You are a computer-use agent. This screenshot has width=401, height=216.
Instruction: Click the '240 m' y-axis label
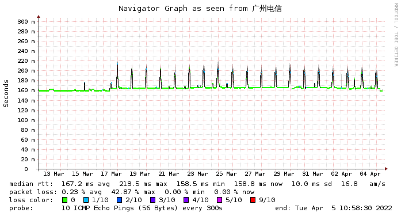pyautogui.click(x=26, y=51)
